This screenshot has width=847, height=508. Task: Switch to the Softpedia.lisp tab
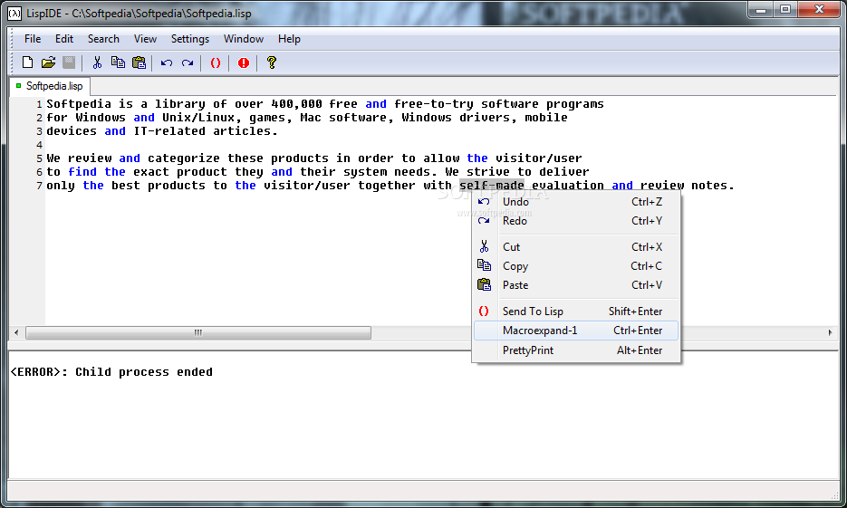50,86
